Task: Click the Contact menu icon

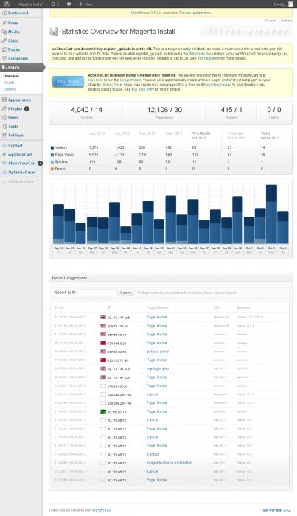Action: pos(4,145)
